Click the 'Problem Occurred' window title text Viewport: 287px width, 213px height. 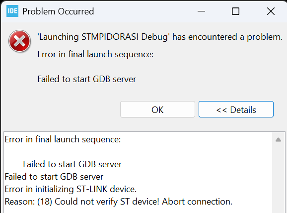point(58,11)
